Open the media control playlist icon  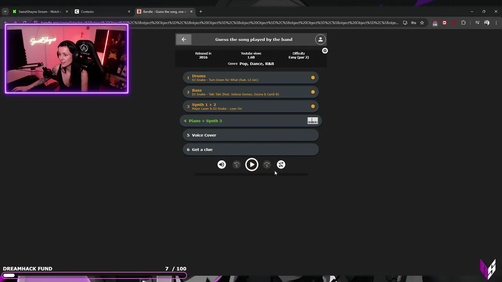click(x=477, y=23)
